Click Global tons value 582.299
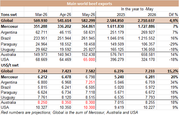Screen dimensions: 179x115 tap(88, 21)
